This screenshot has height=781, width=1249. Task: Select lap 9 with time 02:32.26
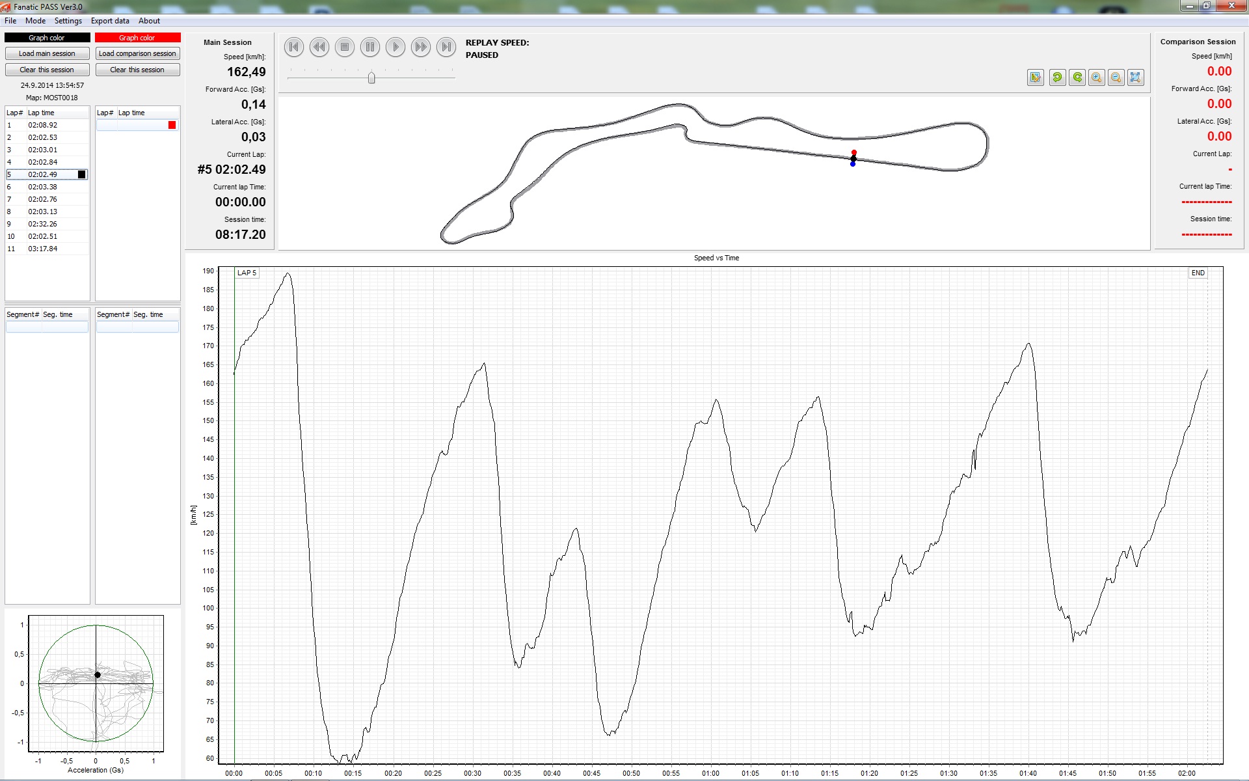coord(42,224)
